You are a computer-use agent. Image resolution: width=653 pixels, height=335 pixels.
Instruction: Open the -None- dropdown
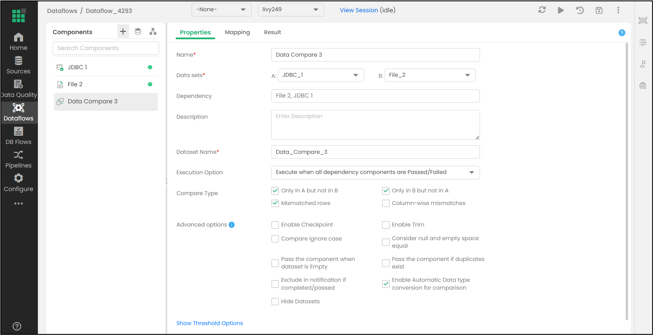pos(221,10)
